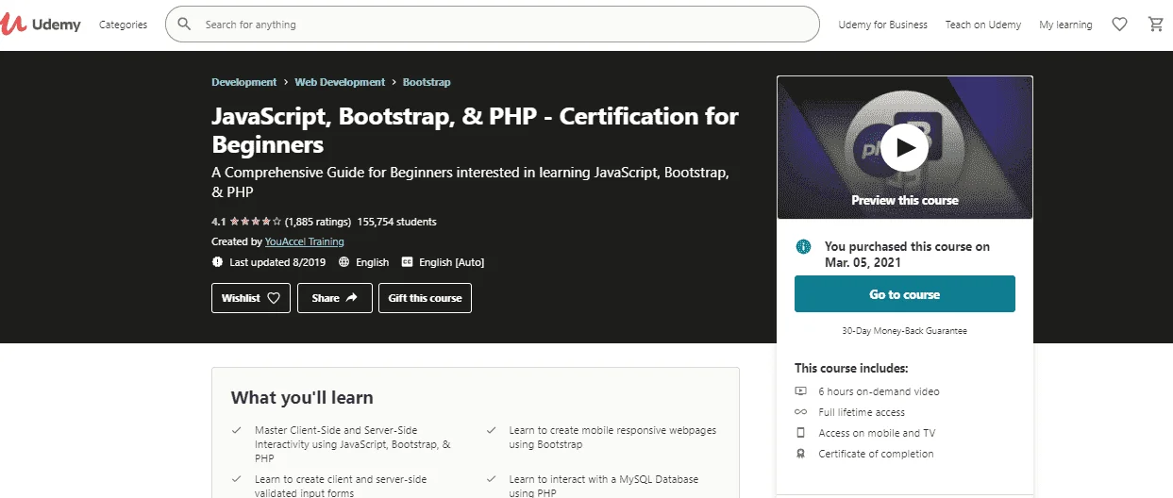The height and width of the screenshot is (498, 1173).
Task: Open My learning
Action: tap(1065, 25)
